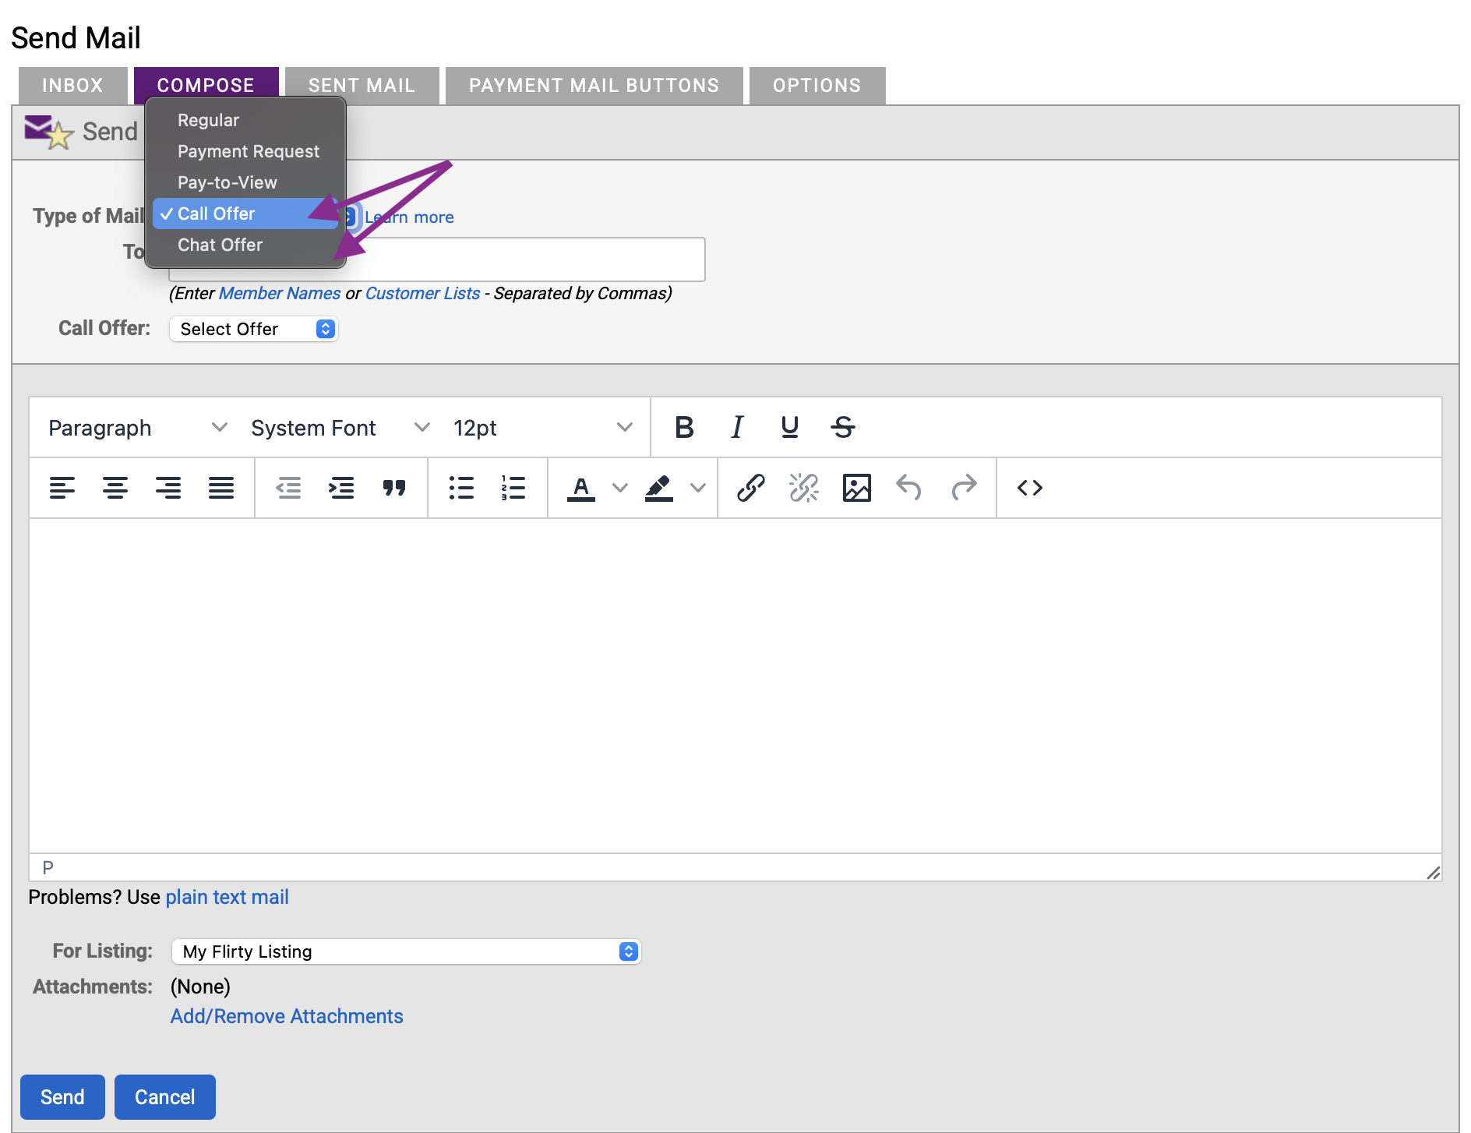This screenshot has width=1471, height=1133.
Task: Insert blockquote
Action: (394, 488)
